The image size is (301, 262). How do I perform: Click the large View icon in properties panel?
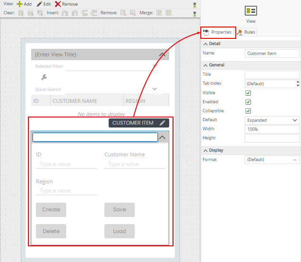click(251, 11)
